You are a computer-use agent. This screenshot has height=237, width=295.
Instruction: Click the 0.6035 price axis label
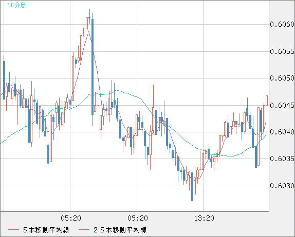(x=282, y=159)
